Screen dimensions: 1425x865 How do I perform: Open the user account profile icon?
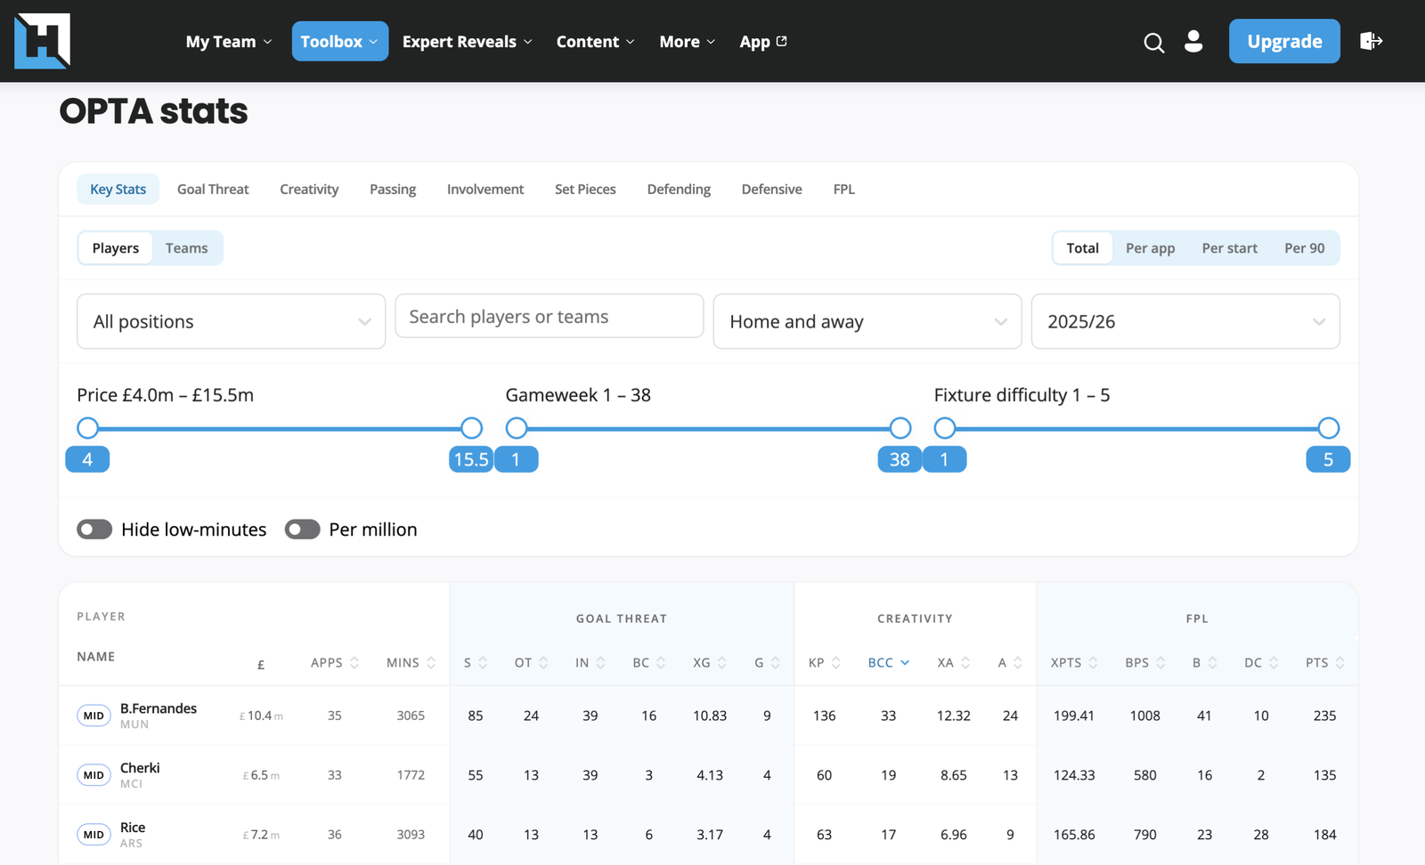tap(1193, 41)
